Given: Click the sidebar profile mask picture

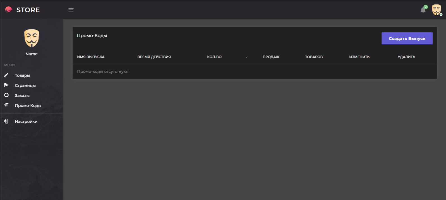Looking at the screenshot, I should pos(32,38).
